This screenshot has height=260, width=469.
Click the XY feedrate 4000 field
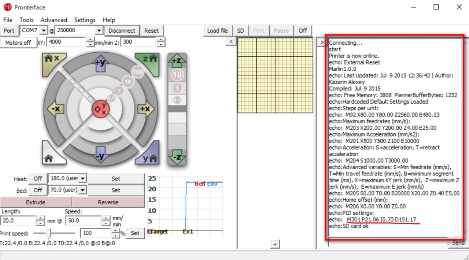pos(66,42)
